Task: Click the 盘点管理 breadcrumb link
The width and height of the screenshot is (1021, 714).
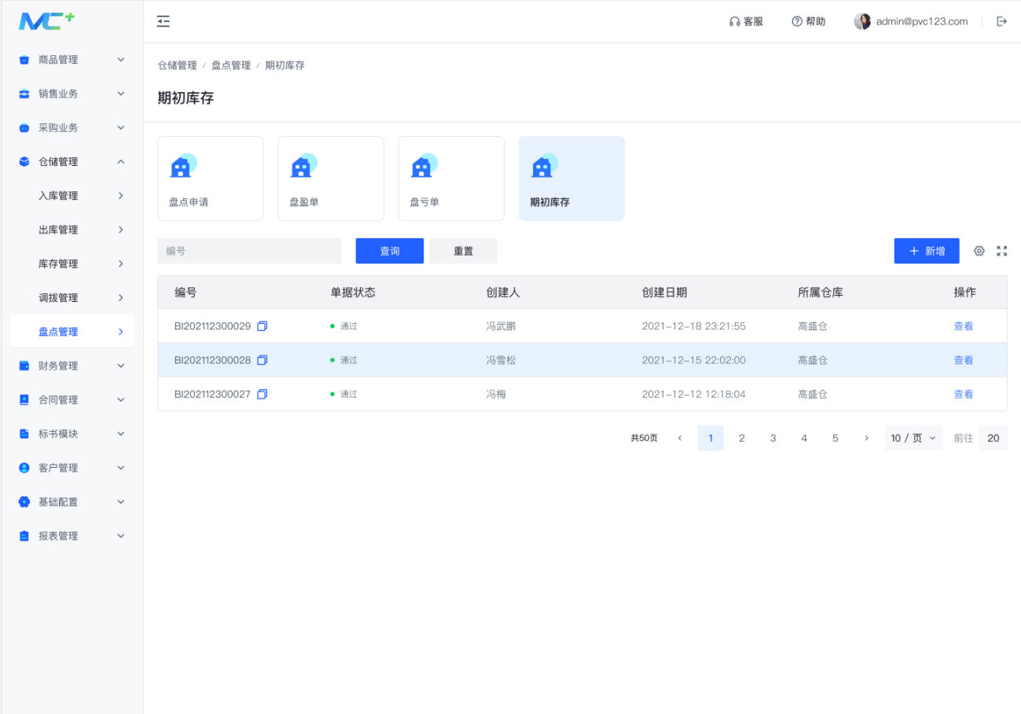Action: click(x=231, y=65)
